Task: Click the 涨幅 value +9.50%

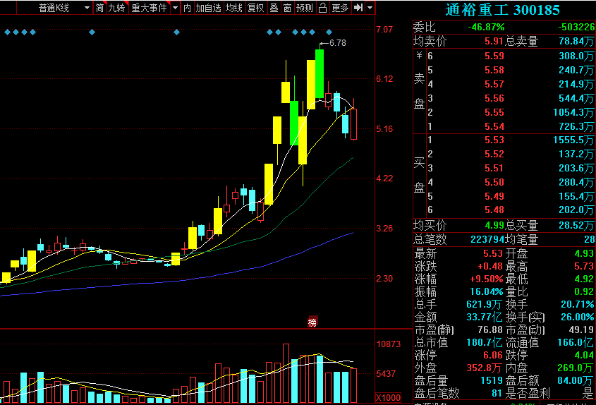Action: click(486, 279)
